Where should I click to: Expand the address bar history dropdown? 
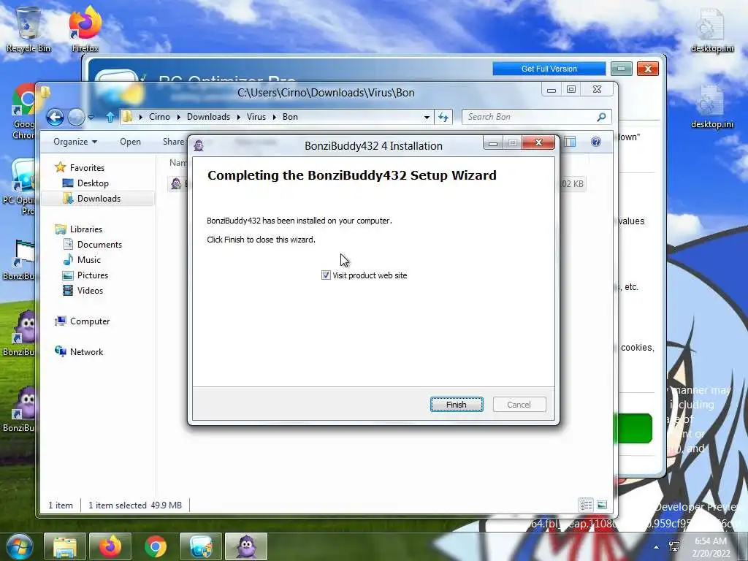pos(427,117)
